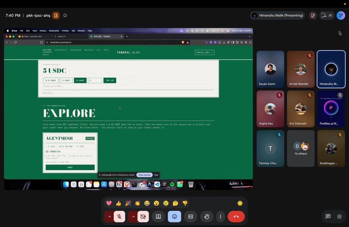Screen dimensions: 349x227
Task: Open the tab list chevron in shared Brave
Action: pos(250,36)
